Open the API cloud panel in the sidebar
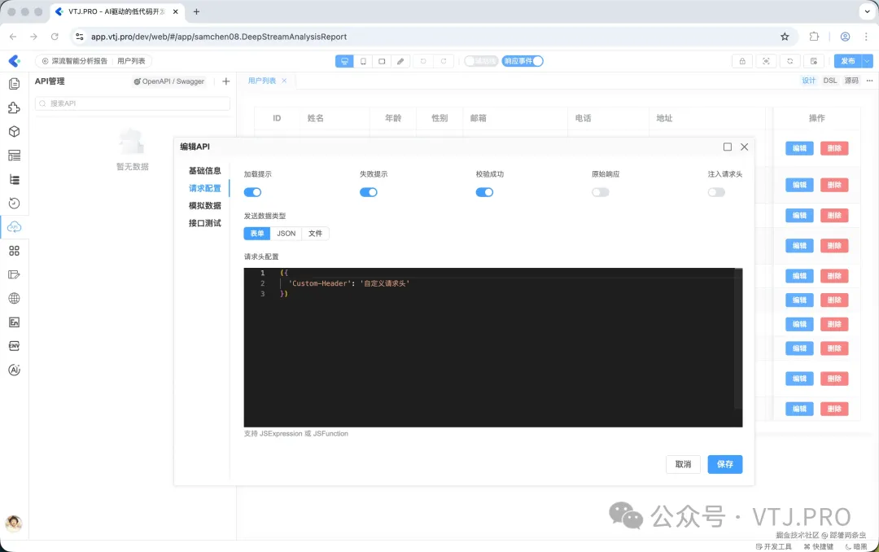The image size is (879, 552). [14, 227]
